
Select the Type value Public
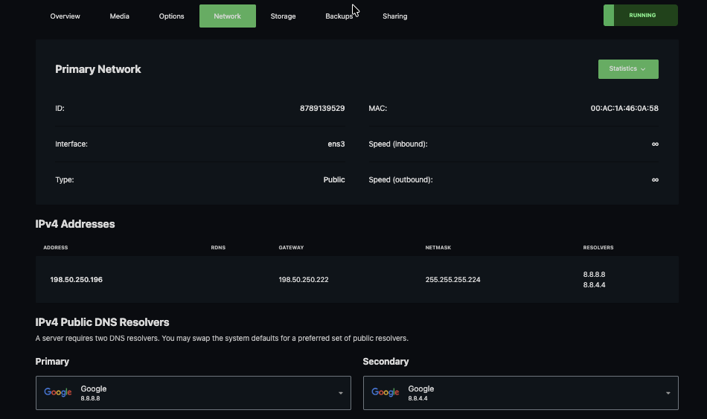[x=334, y=179]
